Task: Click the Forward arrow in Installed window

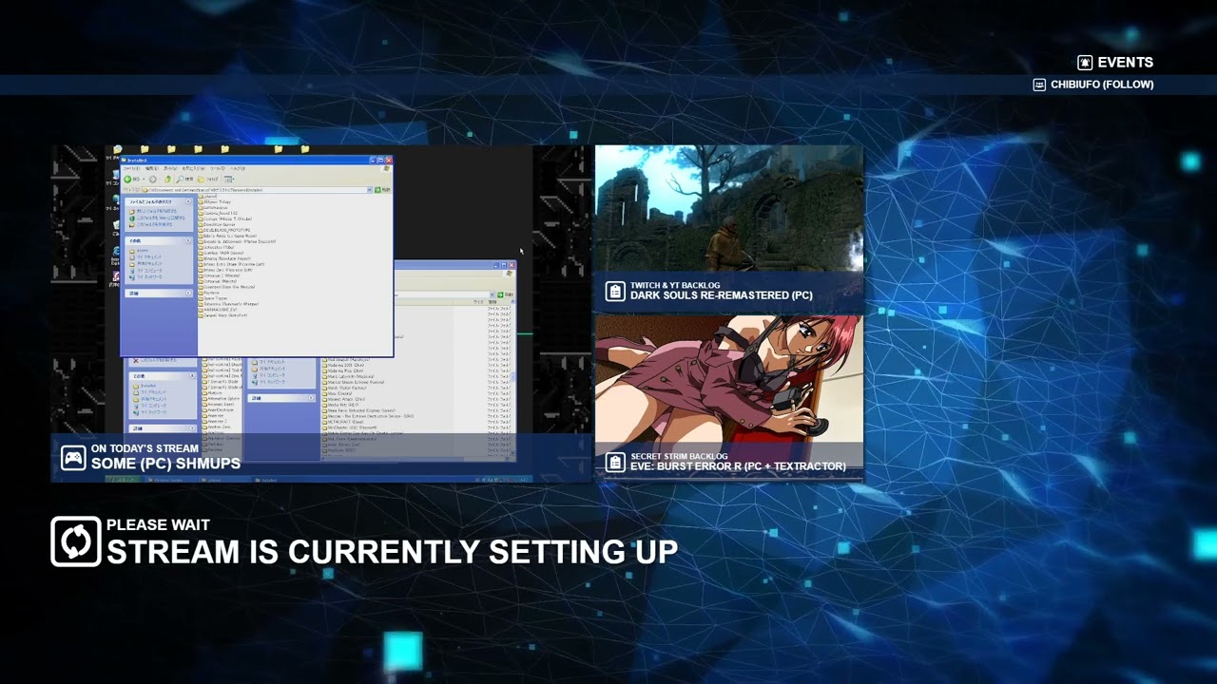Action: click(153, 180)
